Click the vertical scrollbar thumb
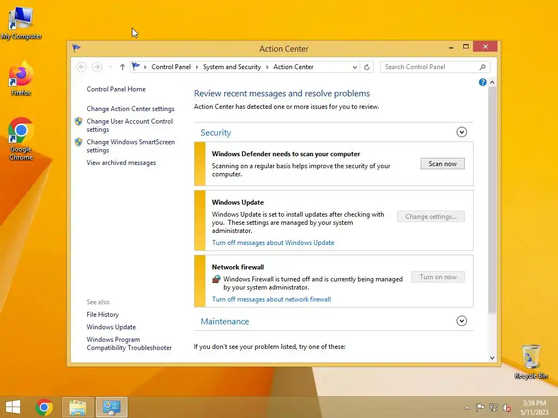This screenshot has width=558, height=418. pyautogui.click(x=492, y=200)
